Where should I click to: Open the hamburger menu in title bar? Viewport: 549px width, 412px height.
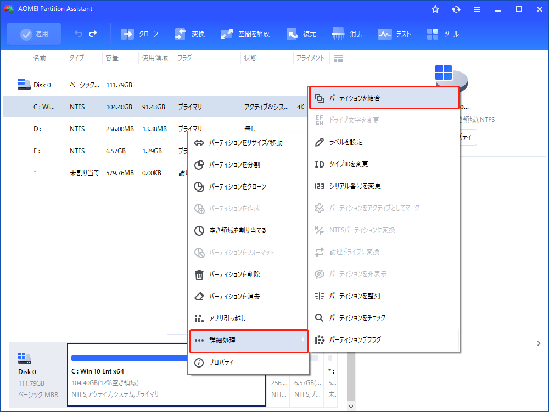[477, 9]
